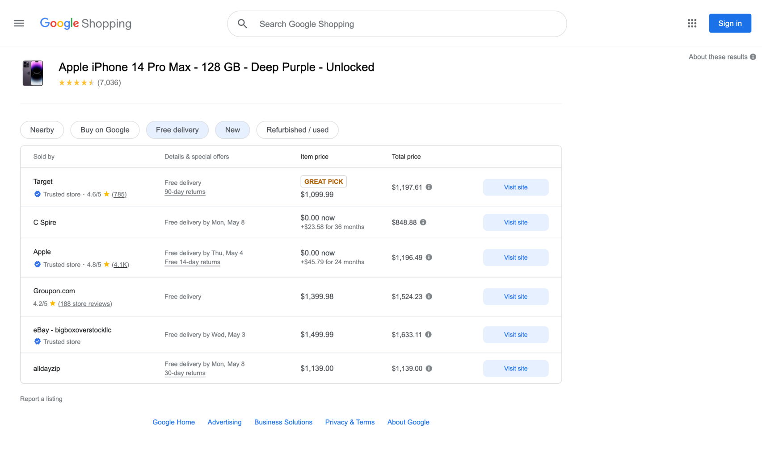Show info for Apple total $1,196.49
Viewport: 762px width, 457px height.
click(429, 258)
